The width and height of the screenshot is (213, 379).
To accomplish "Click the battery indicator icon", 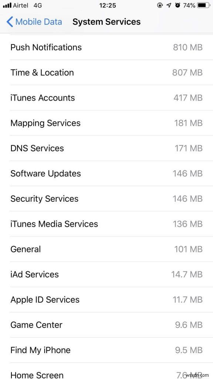I will pyautogui.click(x=202, y=5).
